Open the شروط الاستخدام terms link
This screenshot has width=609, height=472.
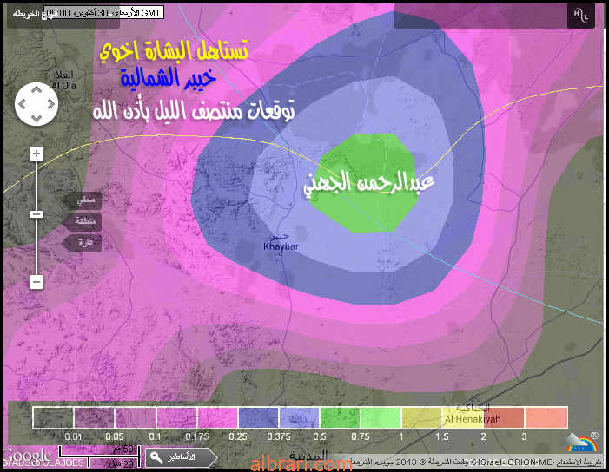click(579, 462)
